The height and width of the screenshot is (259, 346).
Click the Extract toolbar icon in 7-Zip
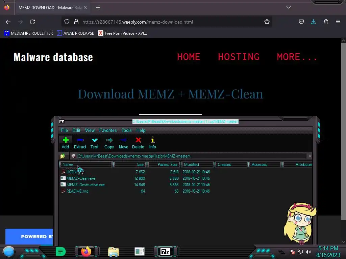[x=80, y=143]
